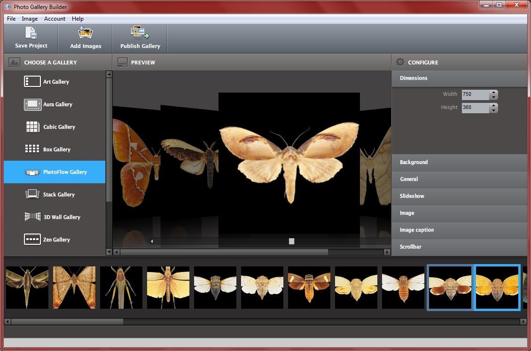
Task: Expand the Image settings section
Action: (459, 213)
